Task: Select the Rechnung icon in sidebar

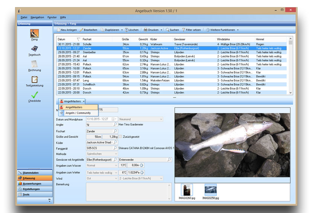Action: [x=34, y=64]
